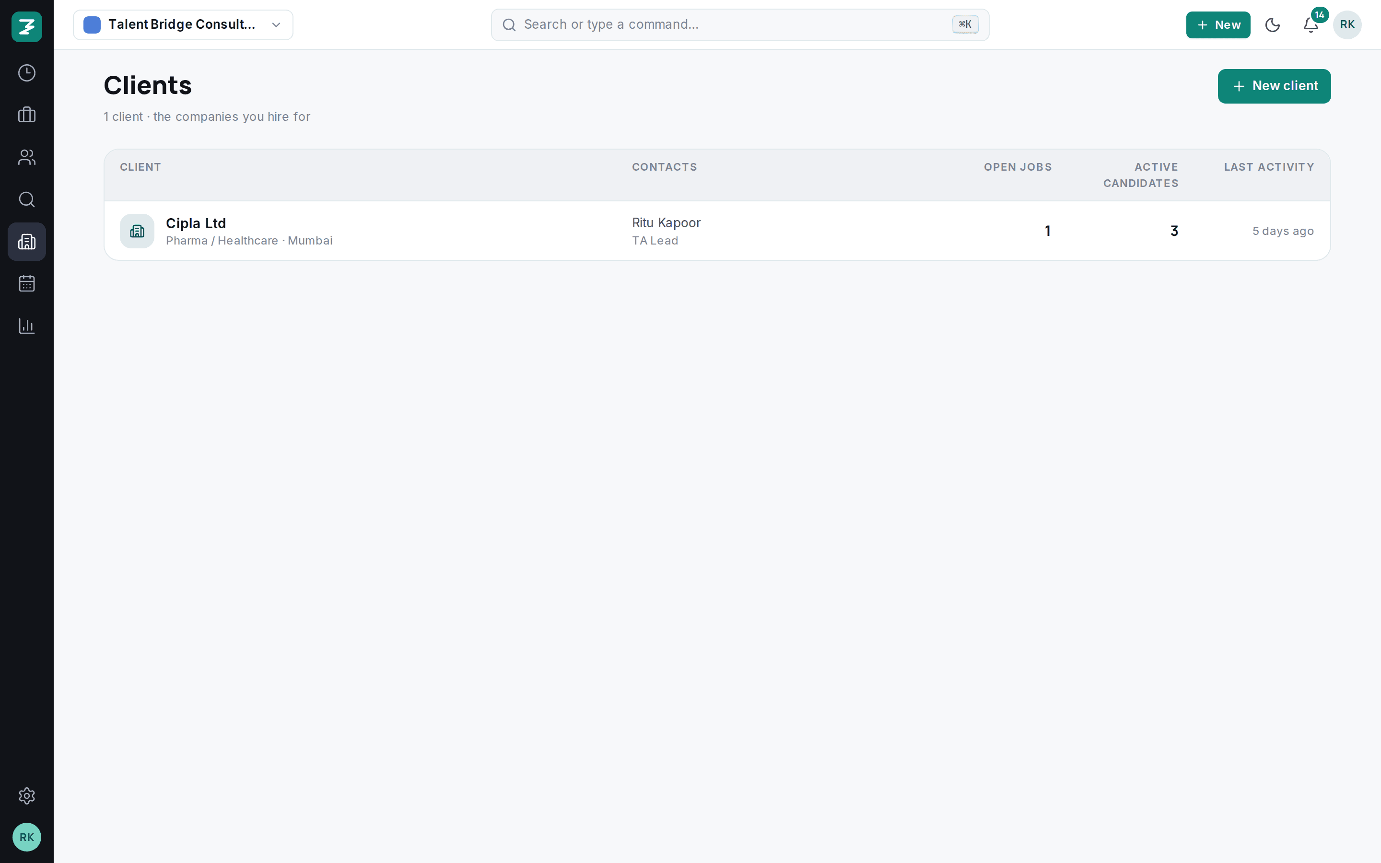Click the Z app logo in sidebar
This screenshot has width=1381, height=863.
tap(27, 27)
